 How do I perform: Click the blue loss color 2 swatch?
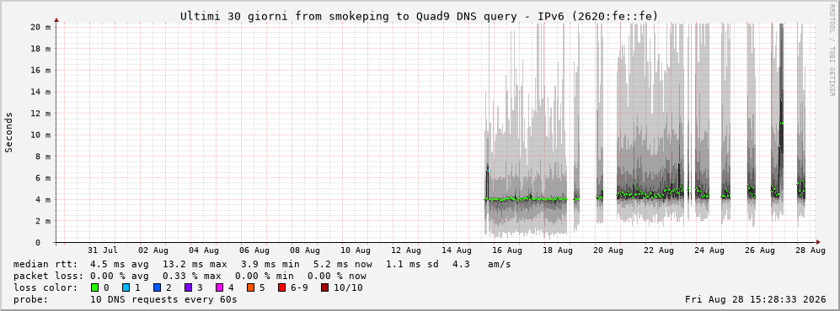pyautogui.click(x=157, y=287)
